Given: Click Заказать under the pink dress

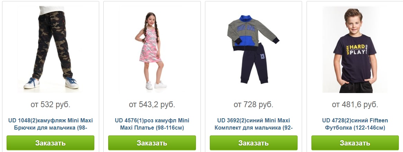Looking at the screenshot, I should click(152, 143).
